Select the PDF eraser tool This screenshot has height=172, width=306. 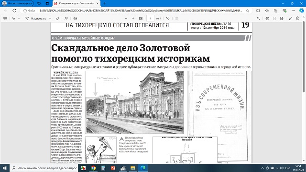(57, 18)
